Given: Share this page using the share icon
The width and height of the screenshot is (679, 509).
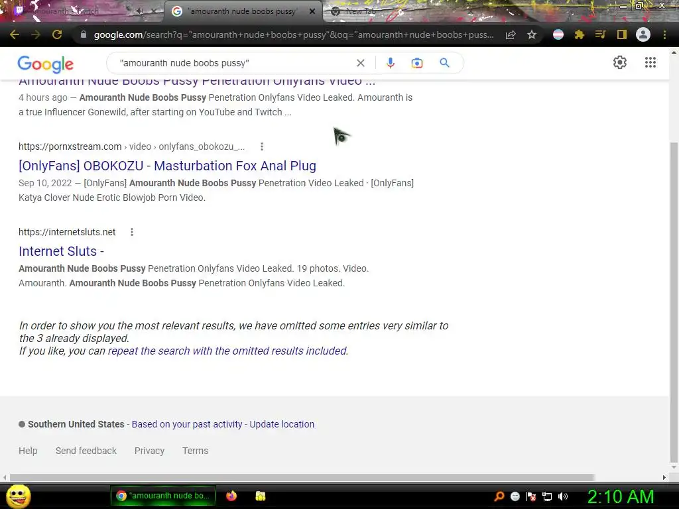Looking at the screenshot, I should coord(511,34).
